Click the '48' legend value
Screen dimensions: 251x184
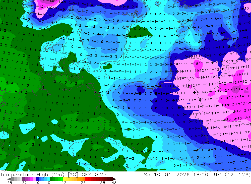114,183
